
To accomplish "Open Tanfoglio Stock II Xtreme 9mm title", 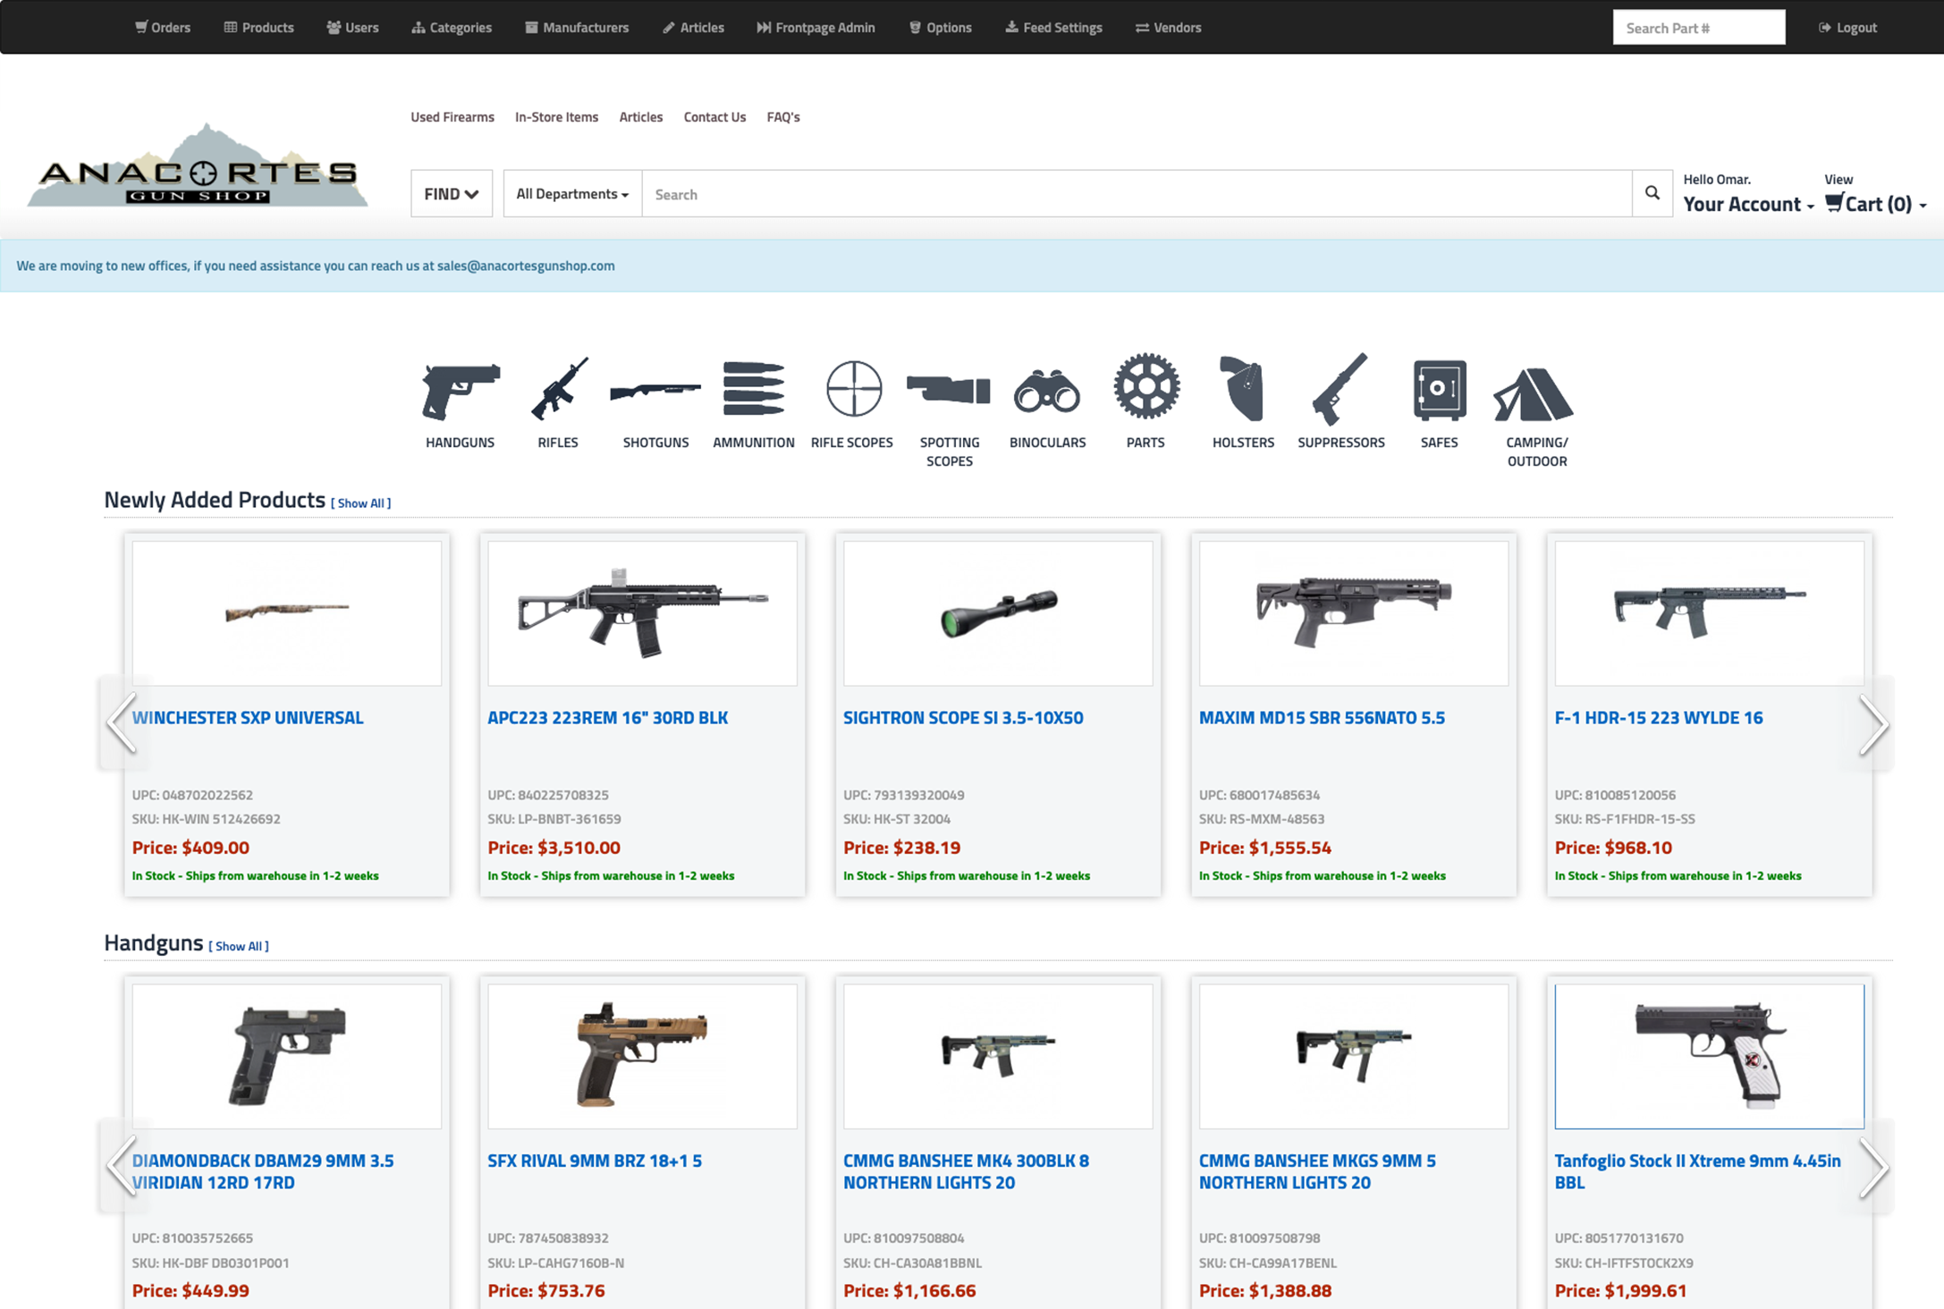I will [x=1697, y=1171].
